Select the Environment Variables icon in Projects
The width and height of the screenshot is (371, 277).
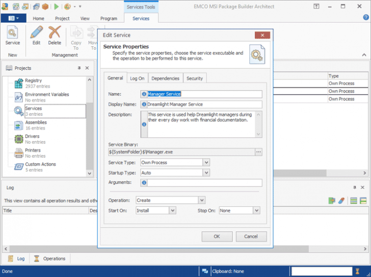(19, 97)
